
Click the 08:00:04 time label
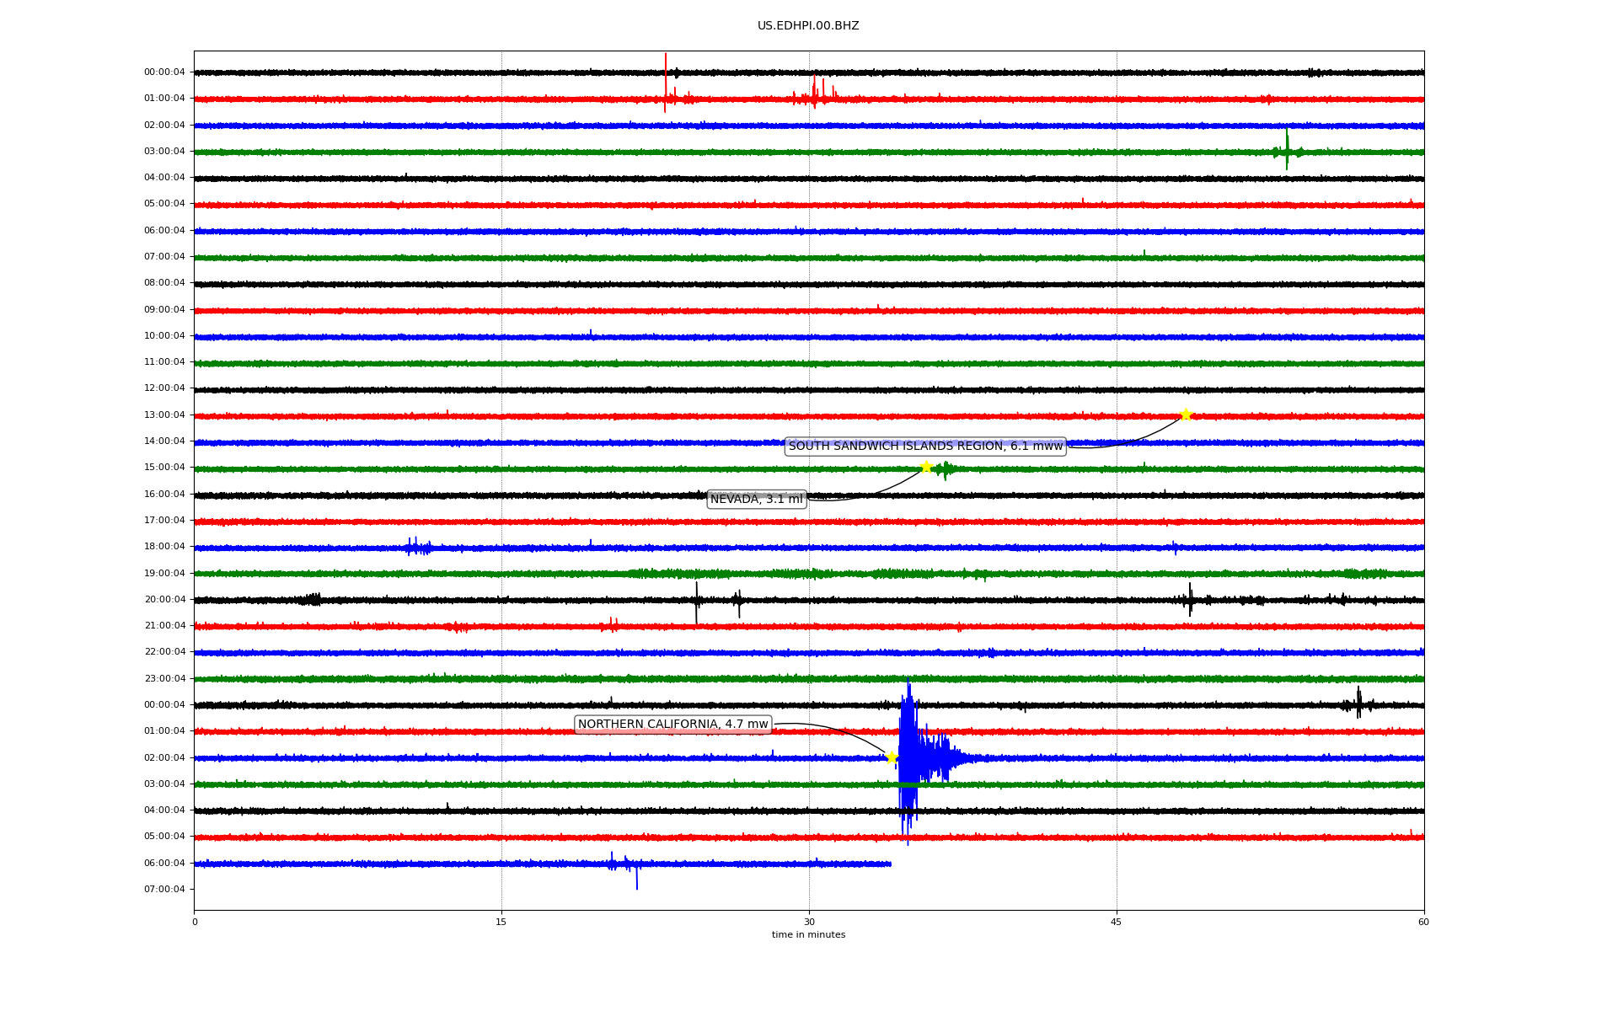[x=164, y=283]
